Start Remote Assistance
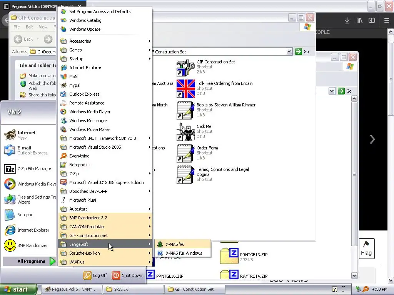The width and height of the screenshot is (394, 295). click(105, 103)
